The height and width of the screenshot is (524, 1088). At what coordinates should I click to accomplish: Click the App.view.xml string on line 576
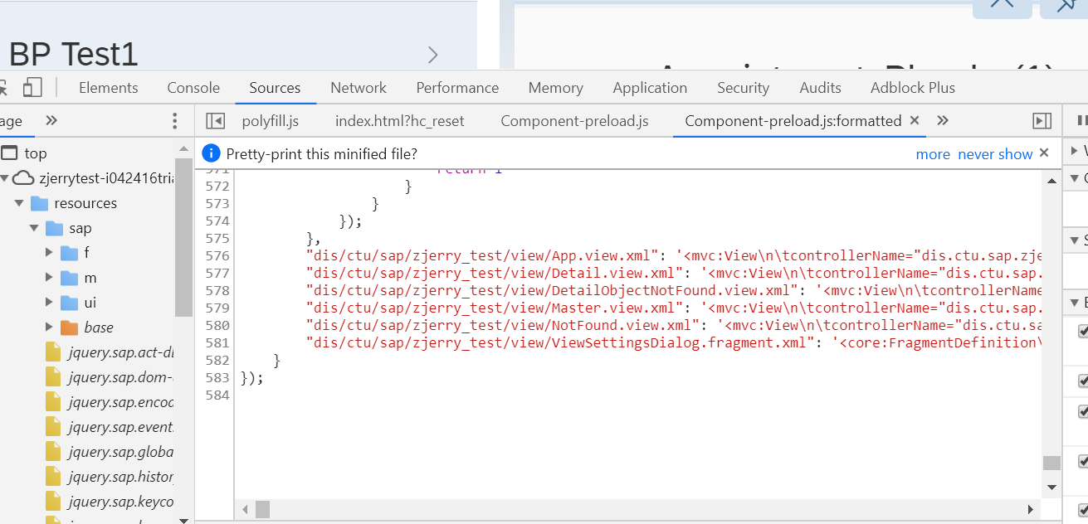(x=483, y=255)
